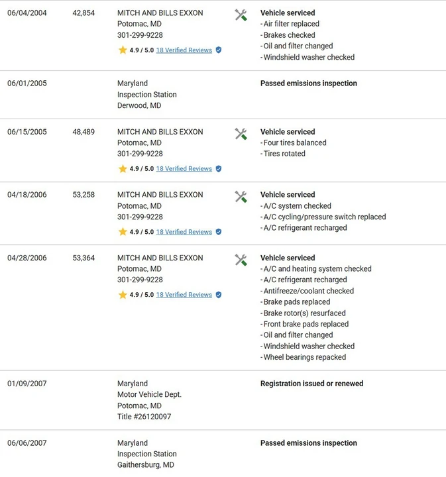The height and width of the screenshot is (477, 446).
Task: Click the verified shield badge in 04/28/2006 entry
Action: pyautogui.click(x=219, y=295)
